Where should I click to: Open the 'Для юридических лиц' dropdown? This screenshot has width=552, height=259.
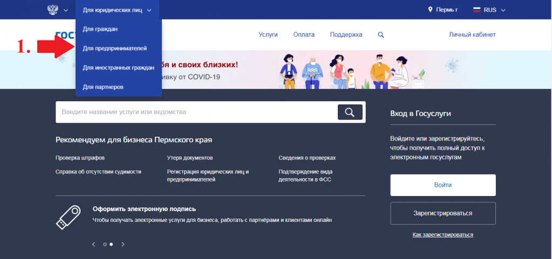(117, 10)
